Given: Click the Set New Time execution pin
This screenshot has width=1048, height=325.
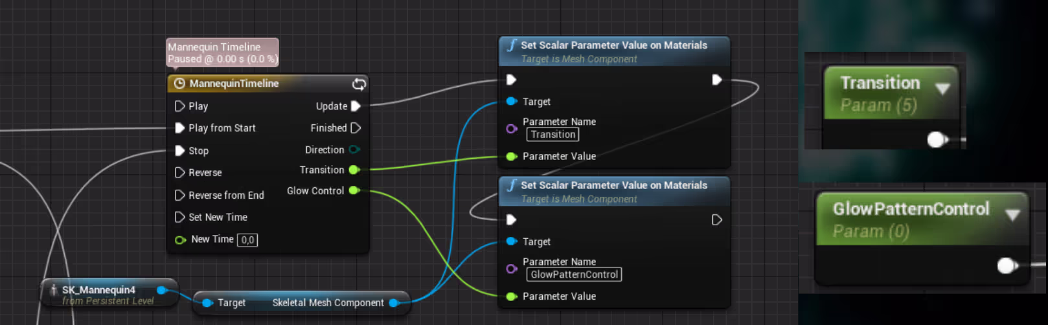Looking at the screenshot, I should 180,217.
